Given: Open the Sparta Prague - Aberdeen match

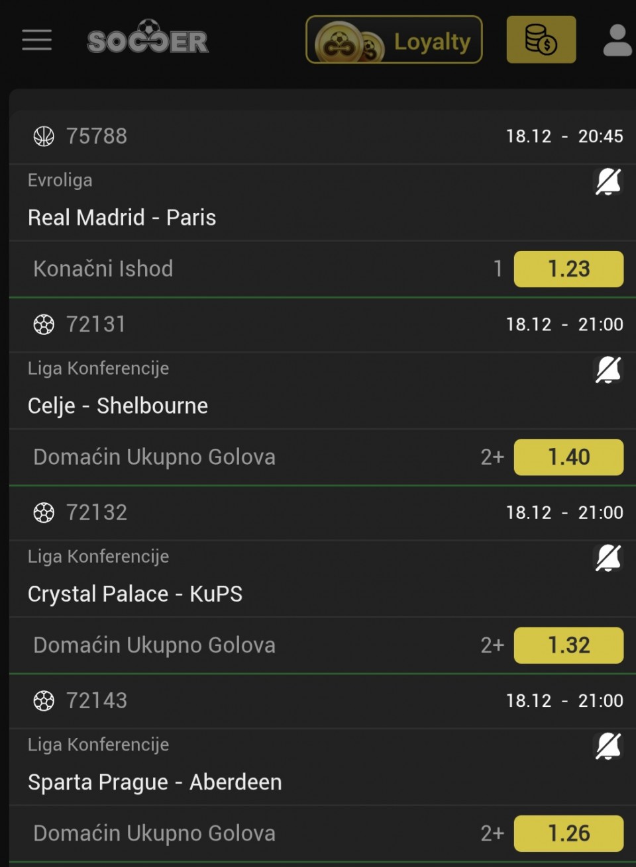Looking at the screenshot, I should (155, 782).
